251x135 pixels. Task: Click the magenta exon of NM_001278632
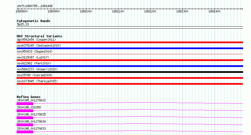click(25, 104)
